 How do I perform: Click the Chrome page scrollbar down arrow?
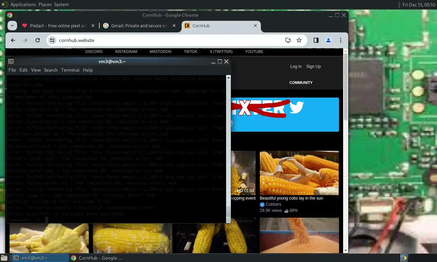(x=345, y=250)
